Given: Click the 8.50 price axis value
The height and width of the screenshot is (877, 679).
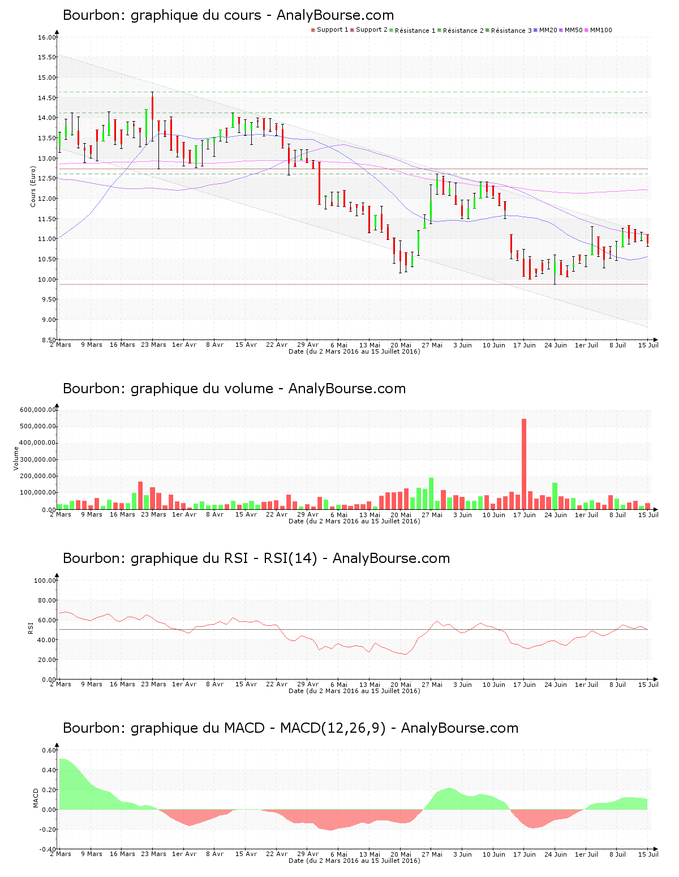Looking at the screenshot, I should pyautogui.click(x=49, y=340).
